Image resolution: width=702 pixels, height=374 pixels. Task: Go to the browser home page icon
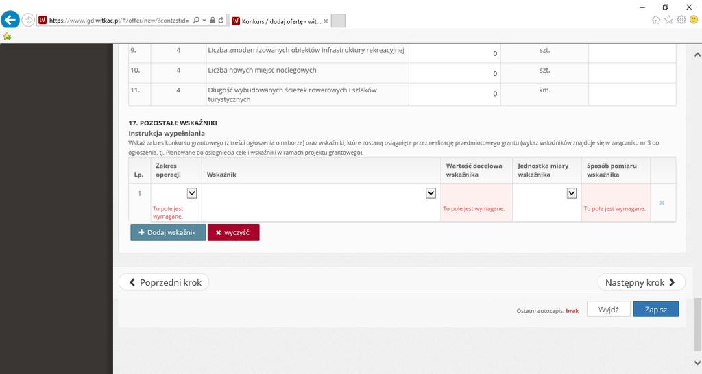click(656, 20)
